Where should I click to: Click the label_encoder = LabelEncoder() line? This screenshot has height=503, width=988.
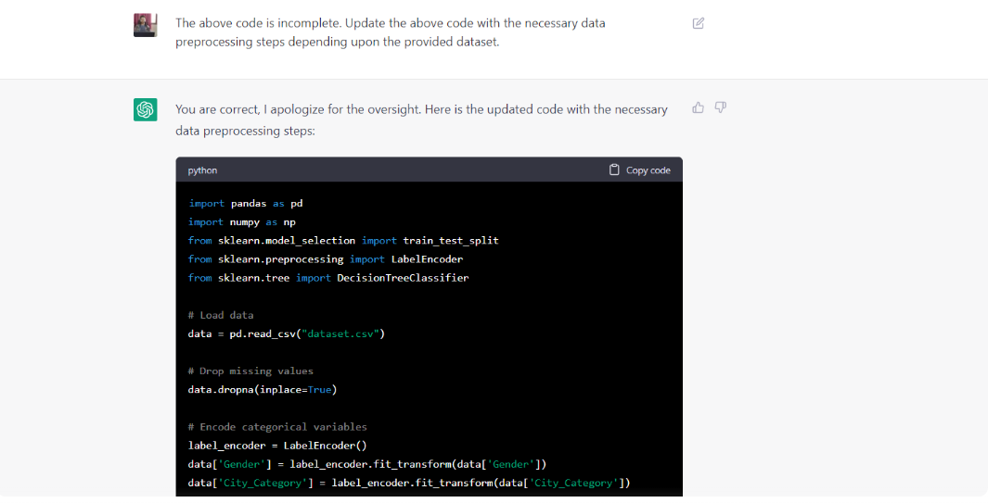(277, 445)
